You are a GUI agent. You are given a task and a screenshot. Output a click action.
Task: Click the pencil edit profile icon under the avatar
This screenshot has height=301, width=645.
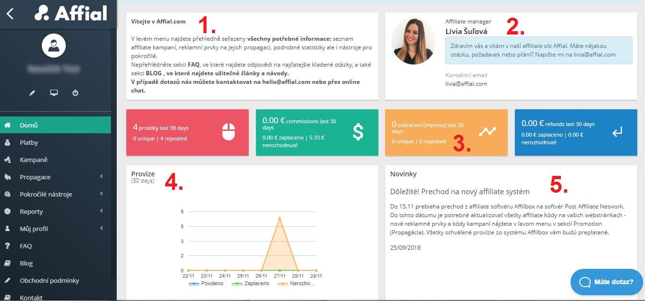tap(32, 93)
